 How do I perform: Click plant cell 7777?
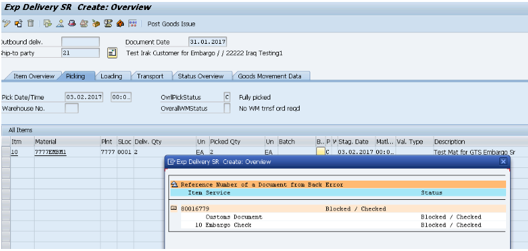click(x=109, y=152)
